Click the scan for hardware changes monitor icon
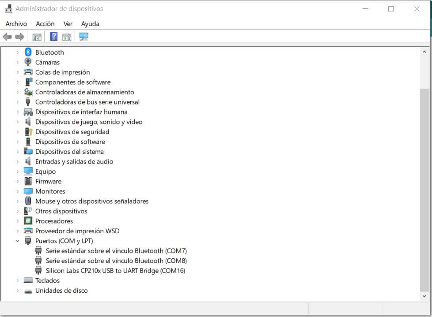Viewport: 432px width, 317px height. [x=83, y=37]
